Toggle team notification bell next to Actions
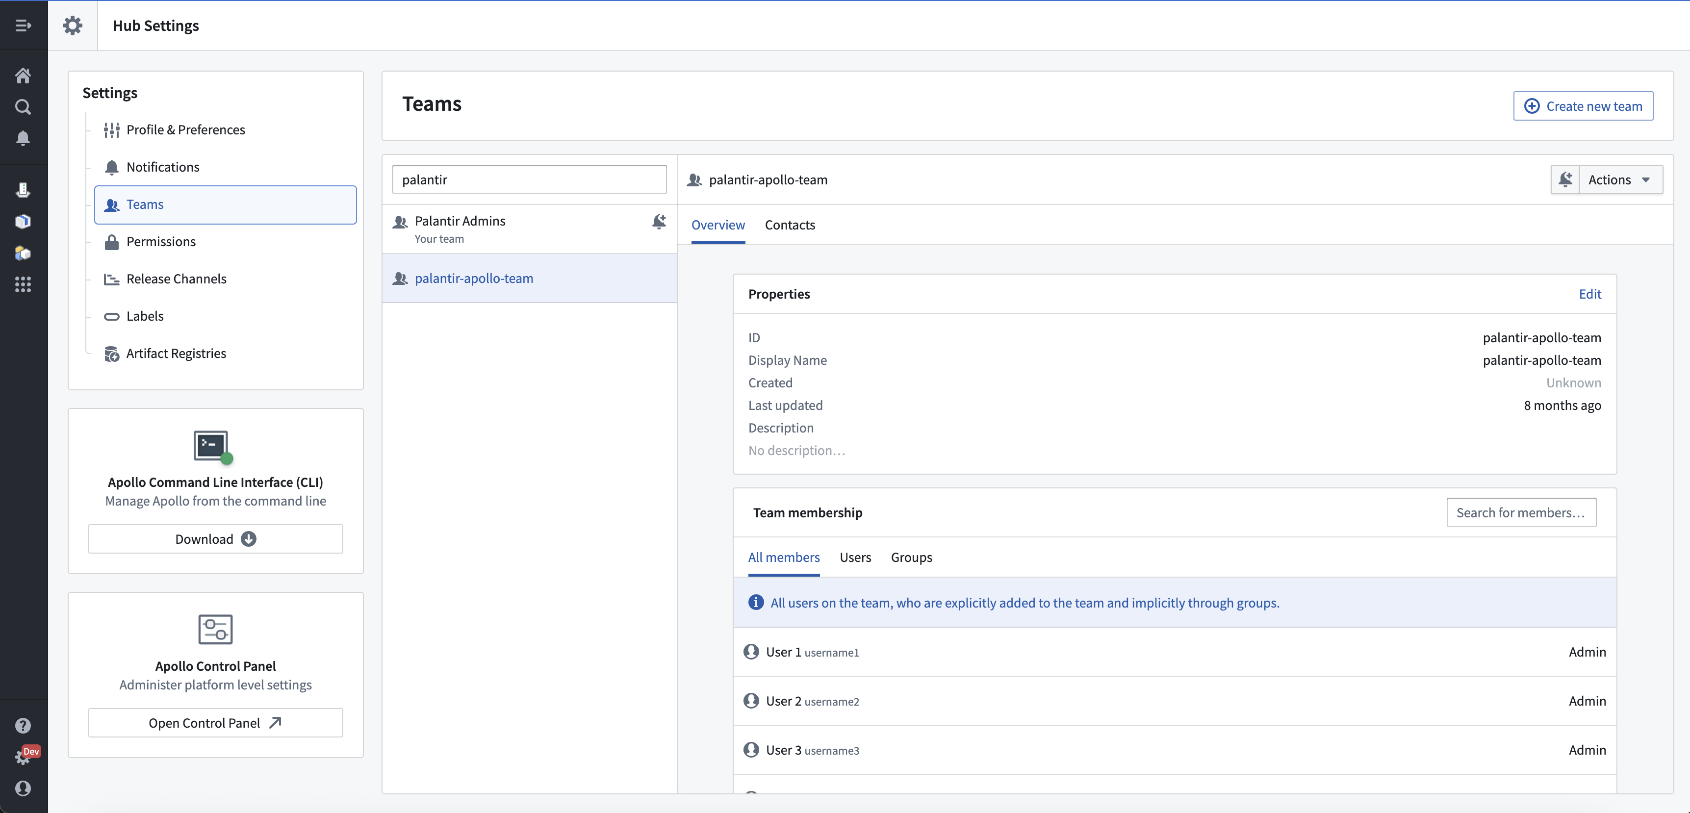The image size is (1690, 813). pos(1565,179)
